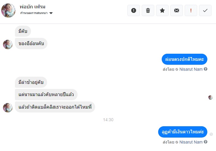Screen dimensions: 216x151
Task: Click the contact name พ่อบัก เฟรม
Action: coord(33,7)
